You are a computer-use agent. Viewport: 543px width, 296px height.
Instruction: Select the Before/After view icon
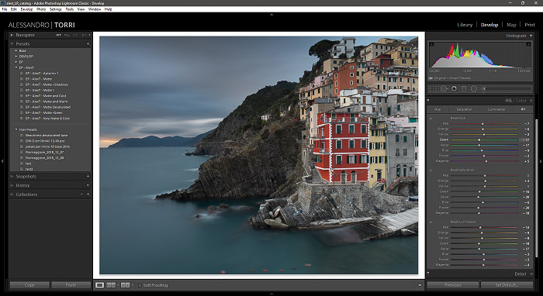(x=111, y=285)
